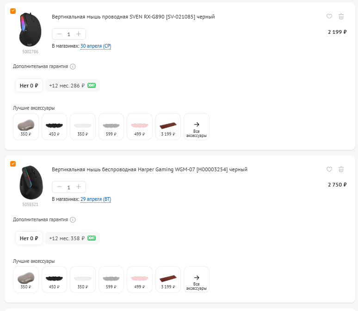This screenshot has height=311, width=358.
Task: Add Harper Gaming WGM-07 to favorites heart
Action: [329, 169]
